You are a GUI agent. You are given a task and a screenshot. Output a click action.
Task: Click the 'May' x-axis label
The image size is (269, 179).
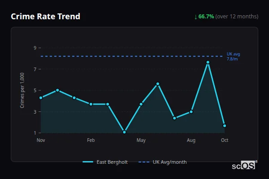coord(141,140)
